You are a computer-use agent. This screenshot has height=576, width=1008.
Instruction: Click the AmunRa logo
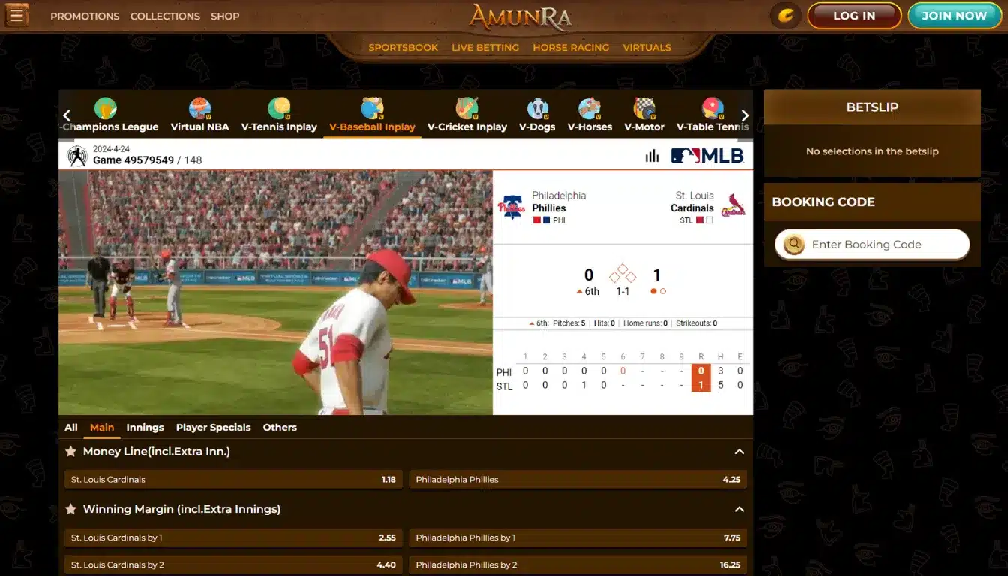coord(520,16)
